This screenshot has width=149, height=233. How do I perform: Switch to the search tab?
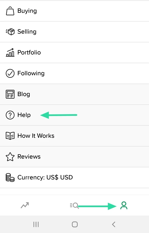(x=74, y=206)
